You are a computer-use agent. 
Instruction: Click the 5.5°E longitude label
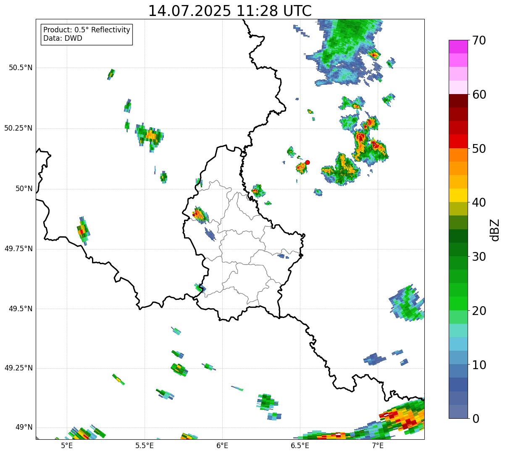coord(145,445)
